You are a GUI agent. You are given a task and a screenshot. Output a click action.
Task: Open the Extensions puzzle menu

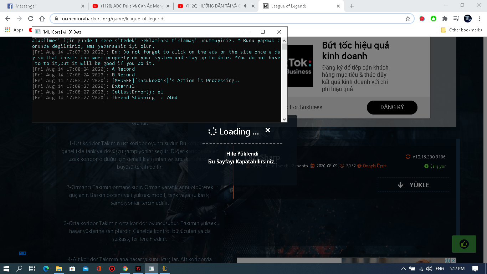coord(445,19)
